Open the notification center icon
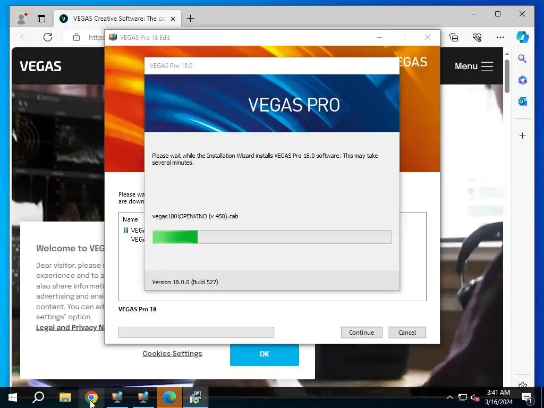 (527, 397)
